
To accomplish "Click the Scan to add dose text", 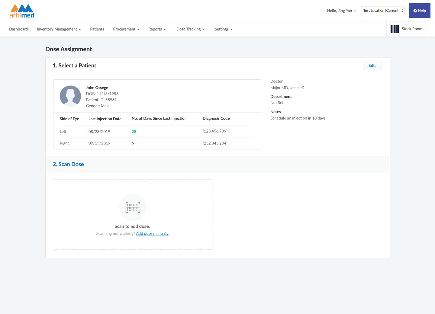I will (132, 226).
